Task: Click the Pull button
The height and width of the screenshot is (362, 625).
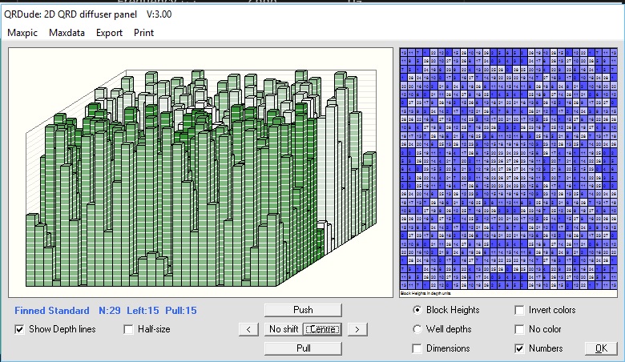Action: pyautogui.click(x=303, y=348)
